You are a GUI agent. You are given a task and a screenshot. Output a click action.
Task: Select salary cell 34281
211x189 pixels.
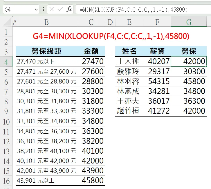point(157,91)
